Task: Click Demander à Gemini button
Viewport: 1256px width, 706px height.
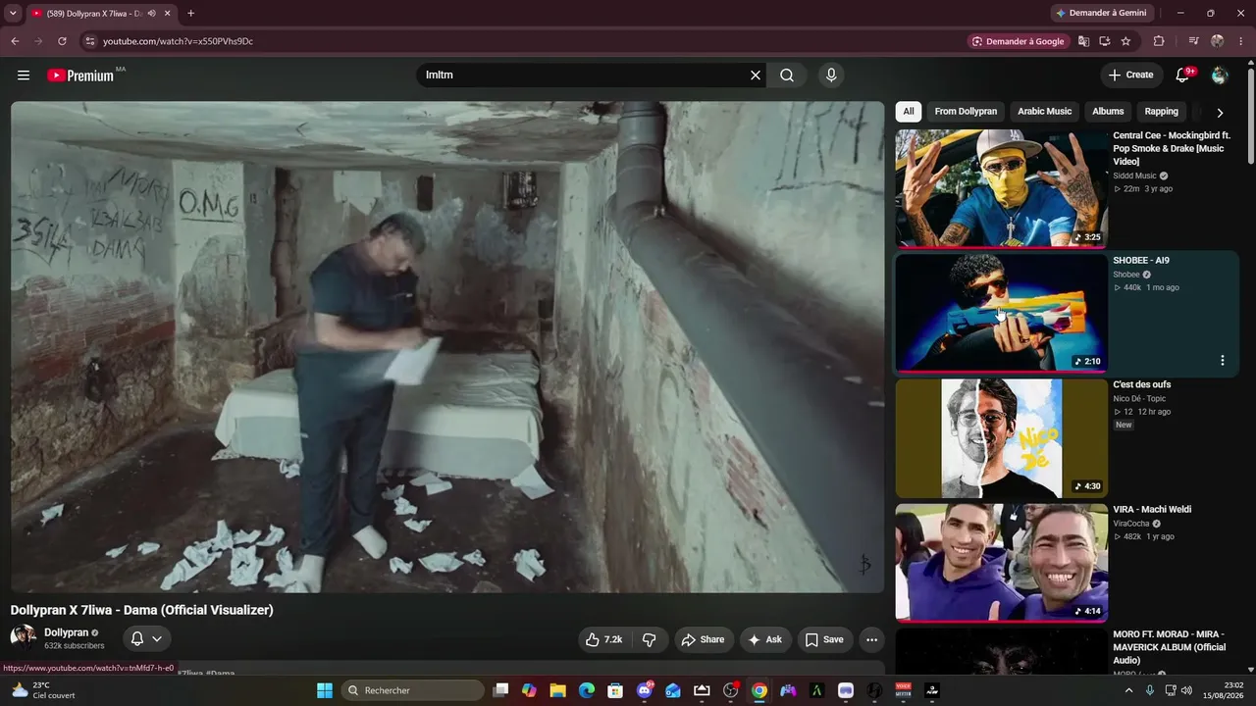Action: click(1100, 14)
